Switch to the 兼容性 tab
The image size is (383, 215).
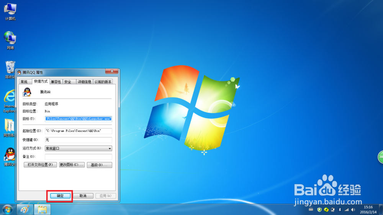click(x=56, y=82)
